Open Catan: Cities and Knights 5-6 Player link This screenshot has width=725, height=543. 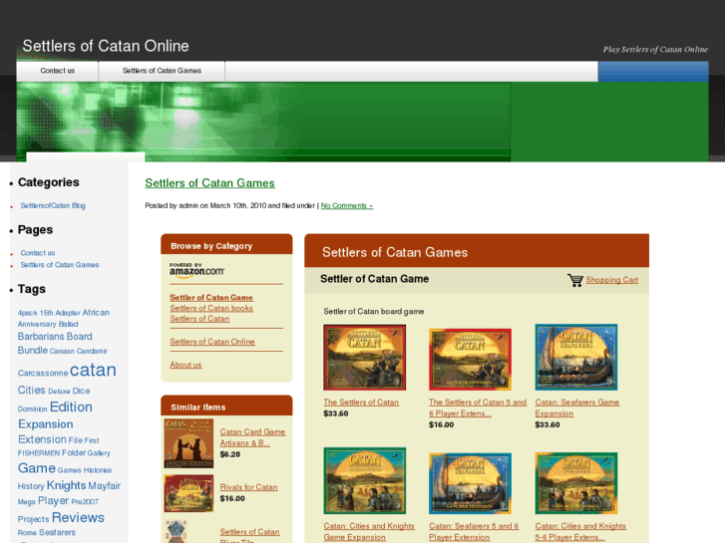[580, 532]
